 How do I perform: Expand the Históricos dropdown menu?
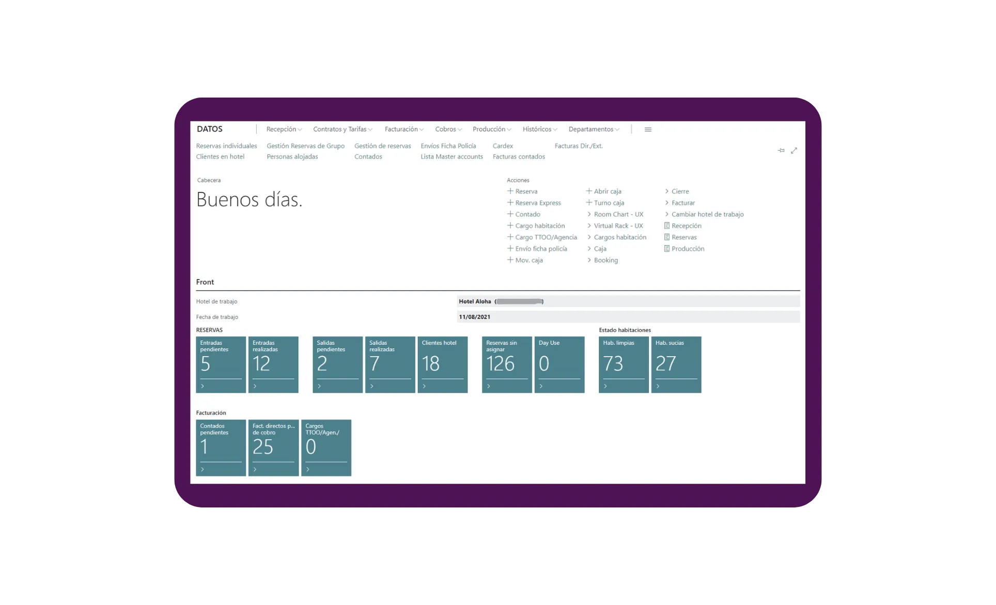(x=540, y=130)
